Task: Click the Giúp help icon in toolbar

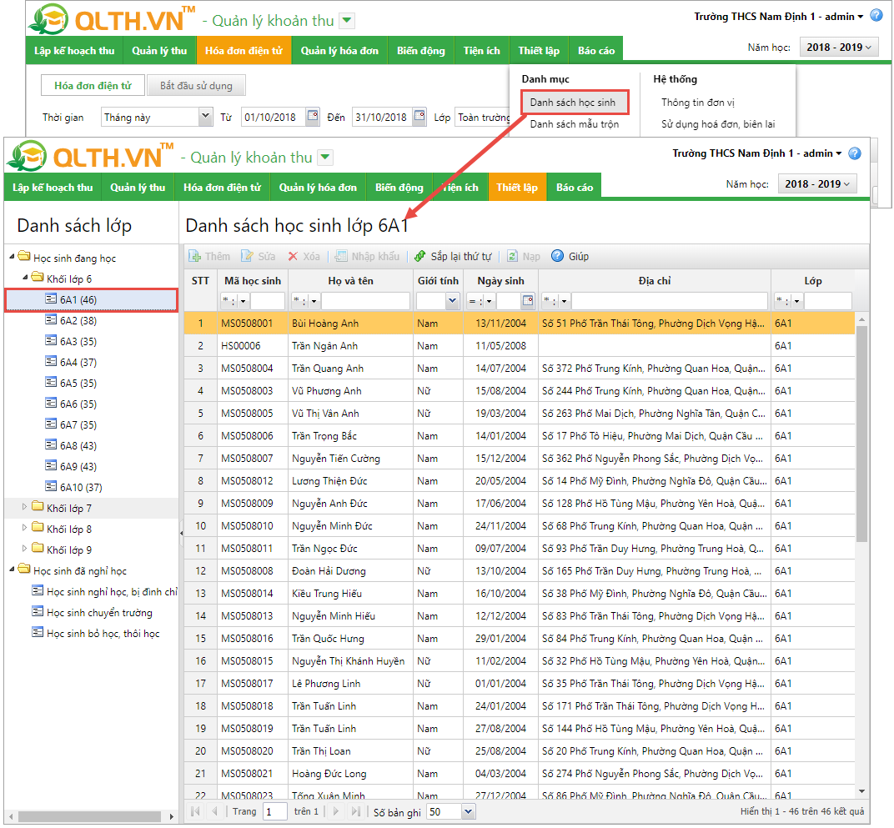Action: (x=557, y=256)
